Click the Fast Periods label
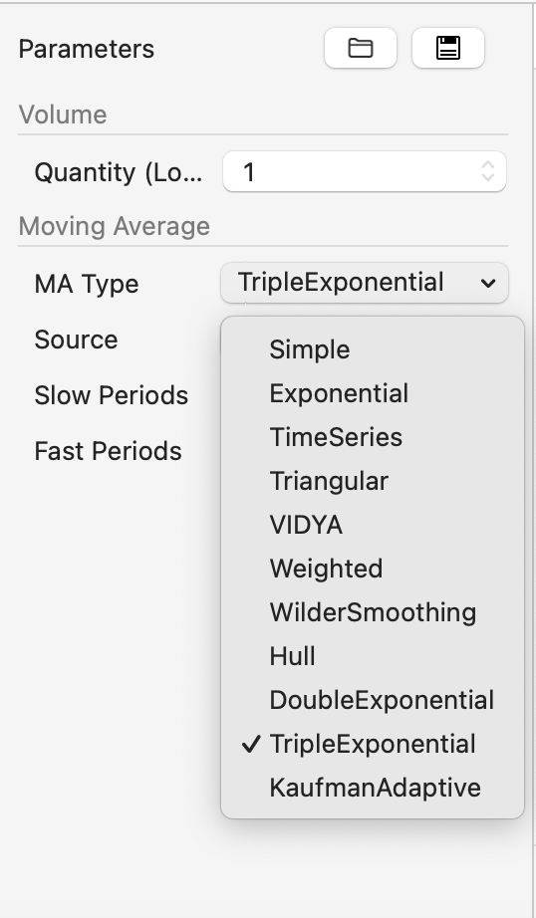Screen dimensions: 536x918 (x=108, y=451)
